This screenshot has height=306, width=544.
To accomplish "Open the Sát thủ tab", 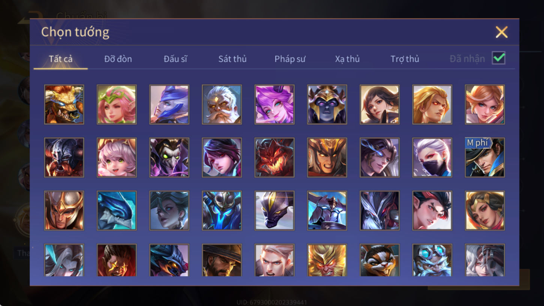I will pyautogui.click(x=232, y=59).
